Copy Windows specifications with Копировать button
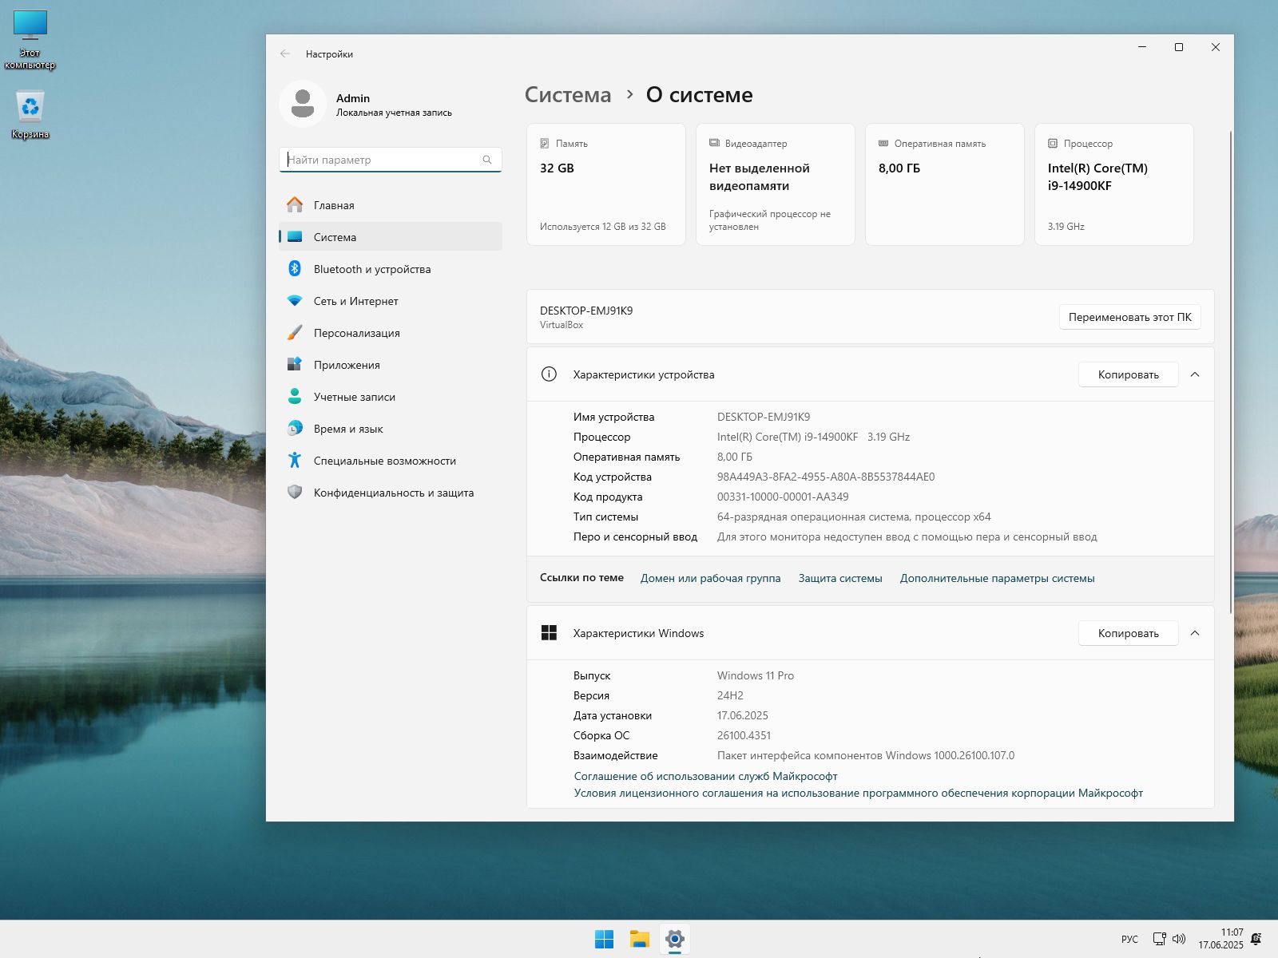Viewport: 1278px width, 958px height. tap(1128, 633)
